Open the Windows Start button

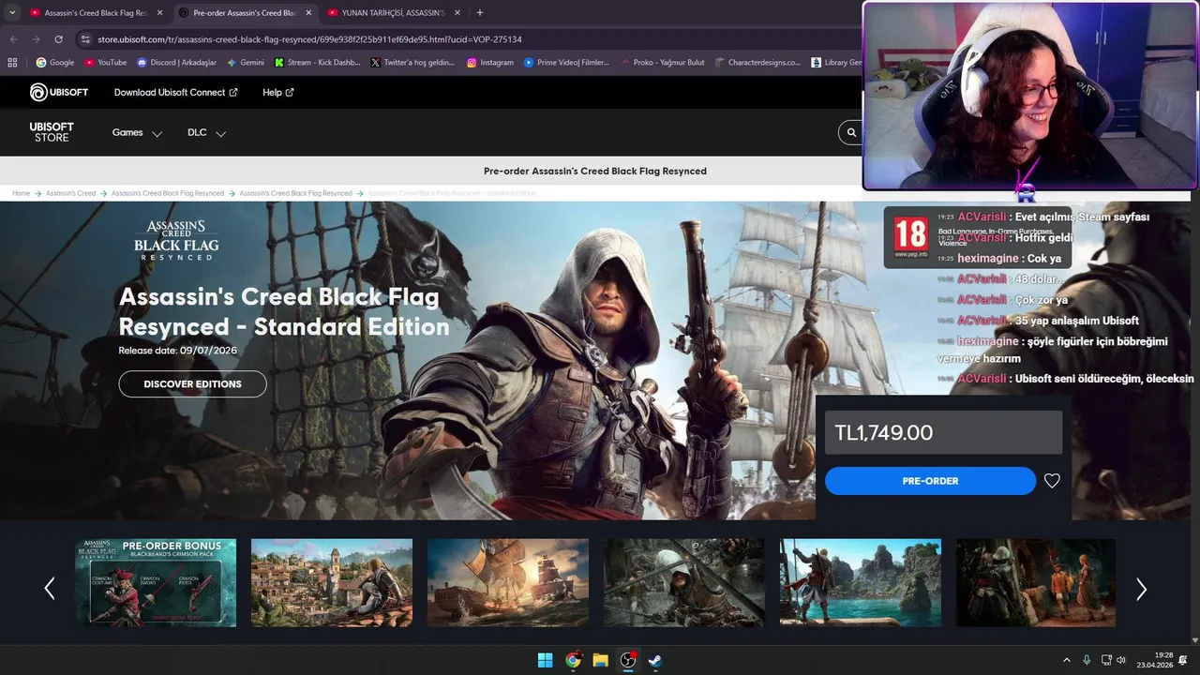tap(545, 660)
